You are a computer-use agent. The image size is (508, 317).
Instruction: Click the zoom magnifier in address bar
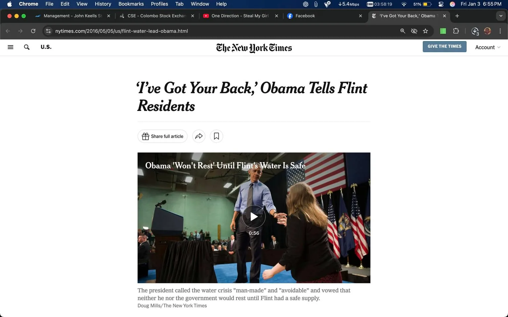(403, 31)
